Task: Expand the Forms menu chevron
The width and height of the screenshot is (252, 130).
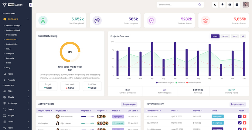Action: [28, 122]
